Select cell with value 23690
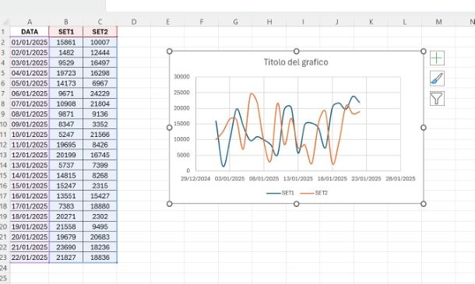This screenshot has height=284, width=475. tap(66, 247)
